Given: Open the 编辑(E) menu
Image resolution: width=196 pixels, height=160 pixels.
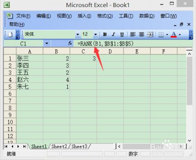Looking at the screenshot, I should tap(44, 16).
